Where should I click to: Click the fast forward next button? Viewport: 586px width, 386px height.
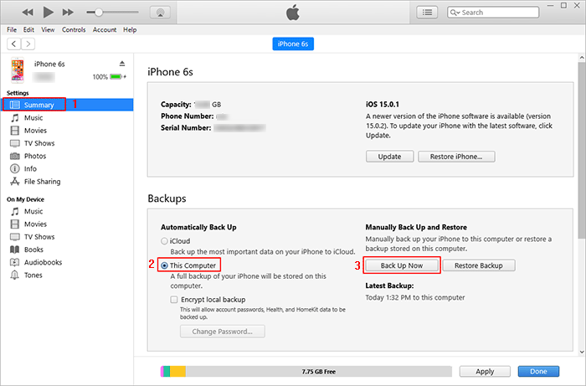(68, 13)
